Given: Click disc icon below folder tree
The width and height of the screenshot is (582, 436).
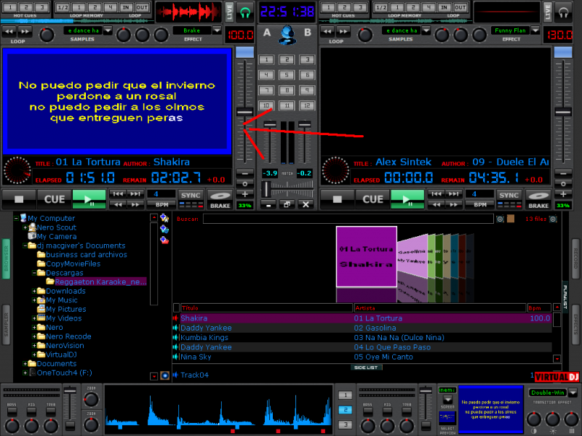Looking at the screenshot, I should point(165,376).
